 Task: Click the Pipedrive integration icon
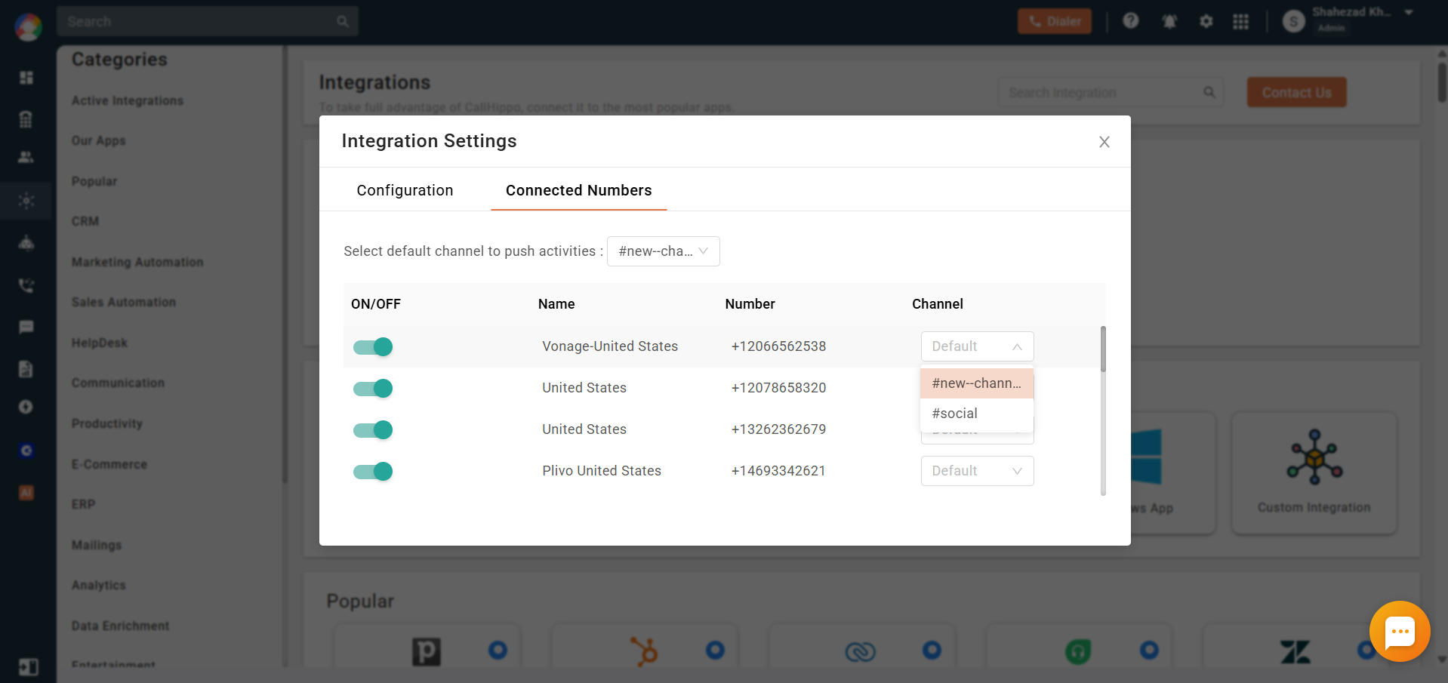pos(427,651)
